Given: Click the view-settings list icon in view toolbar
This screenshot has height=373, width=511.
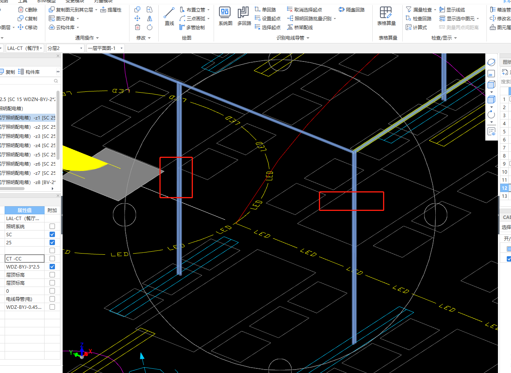Looking at the screenshot, I should tap(491, 132).
